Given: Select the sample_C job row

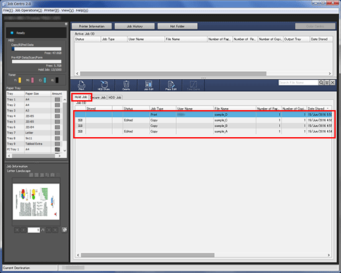Looking at the screenshot, I should [x=203, y=120].
